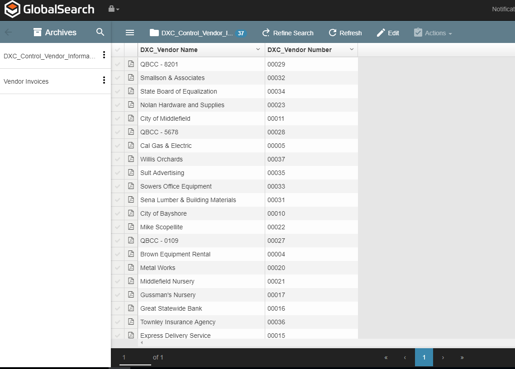Click the GlobalSearch logo icon
The width and height of the screenshot is (515, 369).
click(12, 9)
